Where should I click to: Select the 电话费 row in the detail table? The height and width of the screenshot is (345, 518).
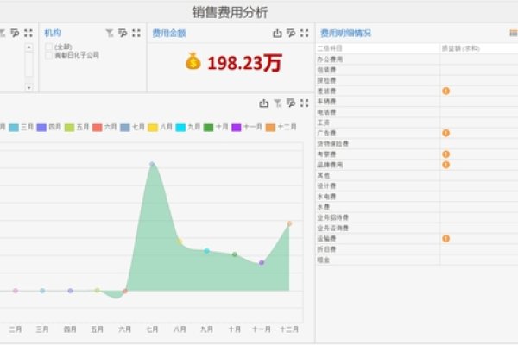click(417, 112)
